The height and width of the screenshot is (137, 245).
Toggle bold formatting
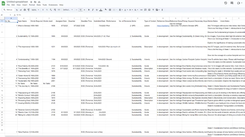point(89,10)
